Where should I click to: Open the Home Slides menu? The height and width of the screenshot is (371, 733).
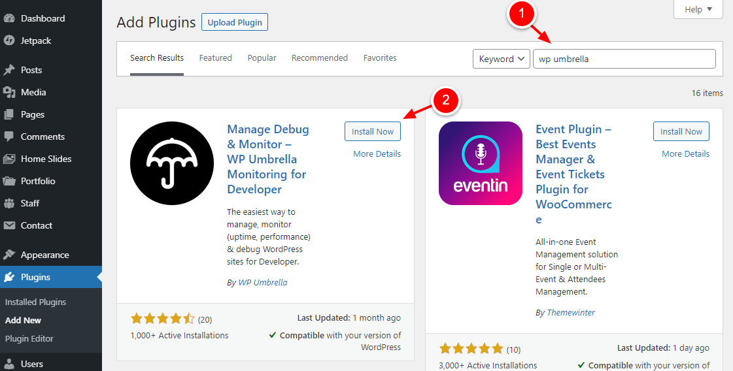click(x=51, y=159)
